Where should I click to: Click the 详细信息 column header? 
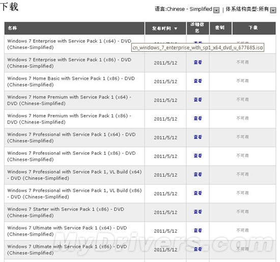coord(198,28)
